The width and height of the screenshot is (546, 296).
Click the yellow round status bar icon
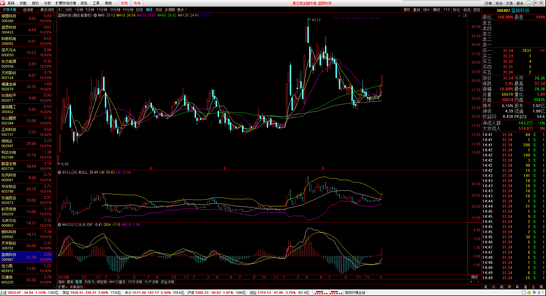coord(529,293)
